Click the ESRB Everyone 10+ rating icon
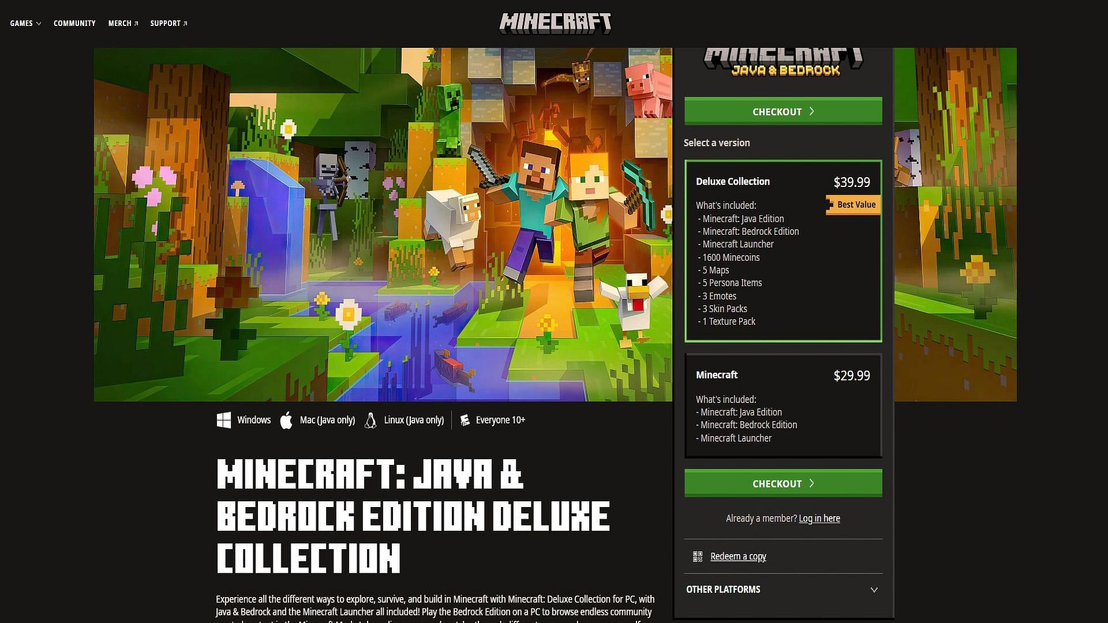1108x623 pixels. coord(465,420)
